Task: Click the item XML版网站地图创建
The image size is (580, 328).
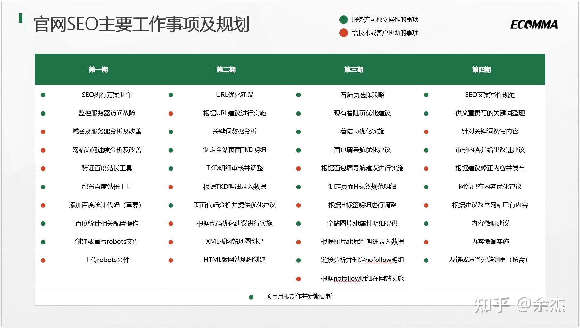Action: point(235,241)
